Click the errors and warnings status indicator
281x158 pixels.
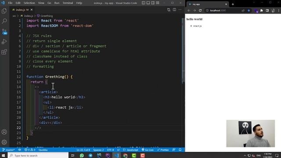(x=30, y=150)
